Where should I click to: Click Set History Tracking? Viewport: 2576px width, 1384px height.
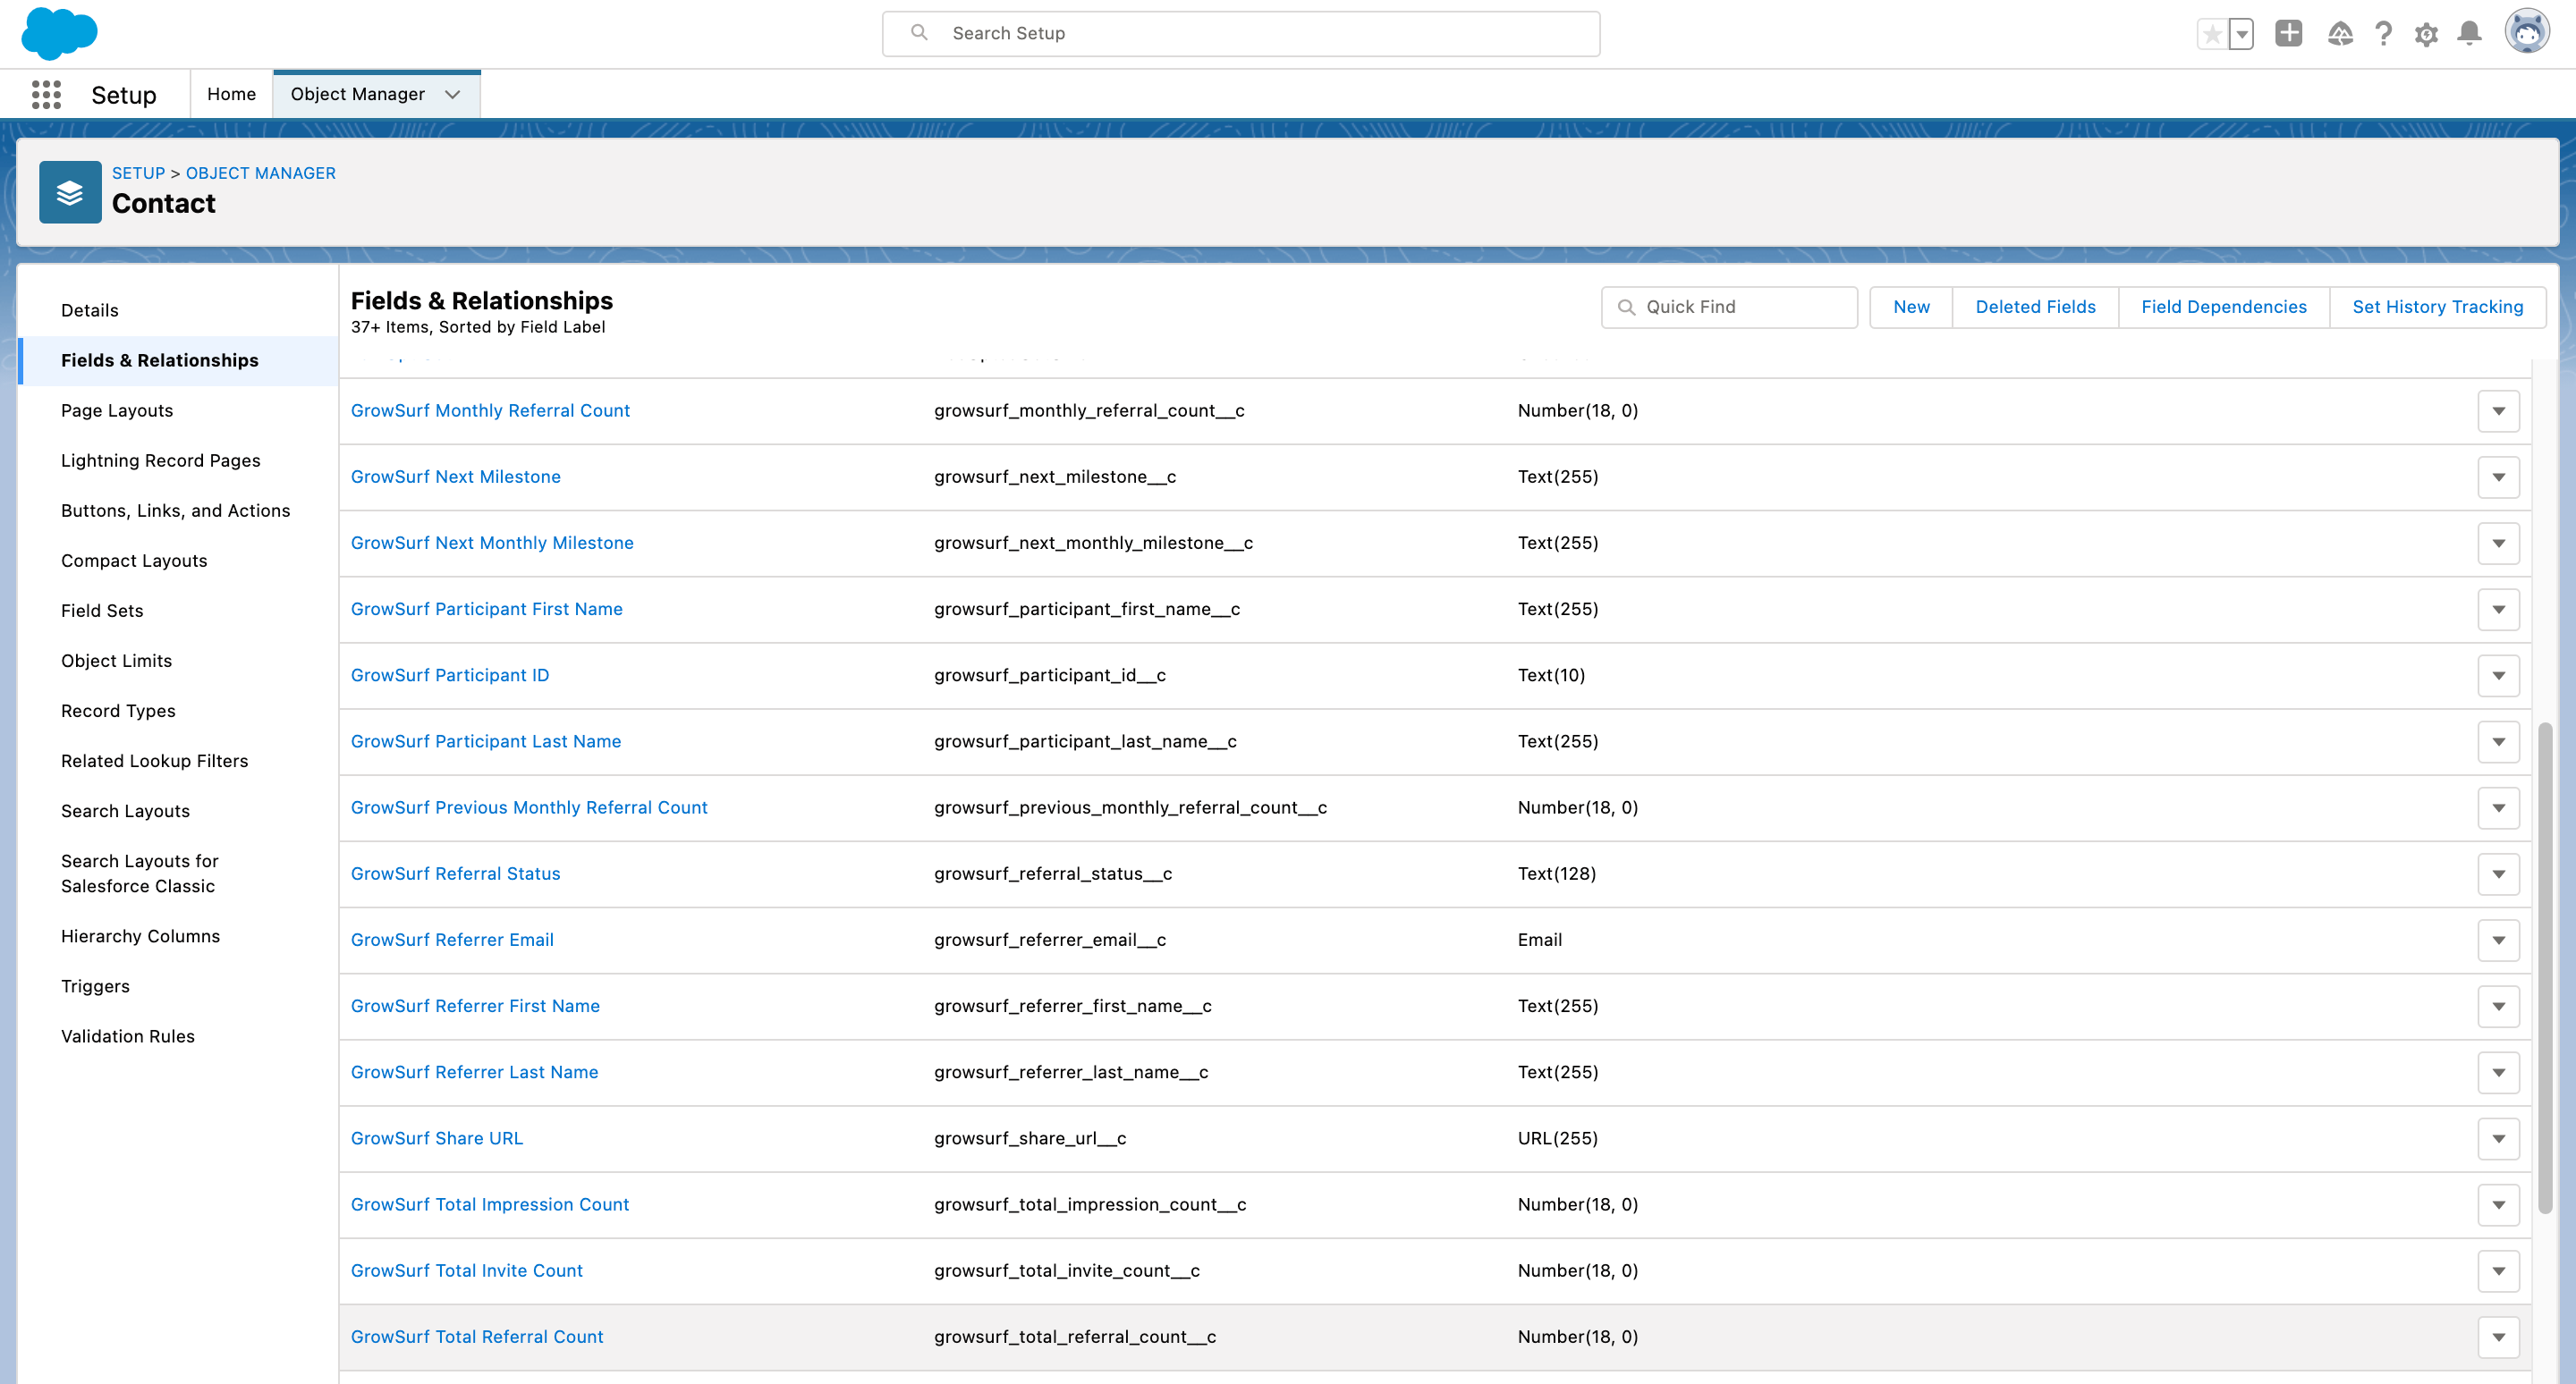click(2438, 307)
